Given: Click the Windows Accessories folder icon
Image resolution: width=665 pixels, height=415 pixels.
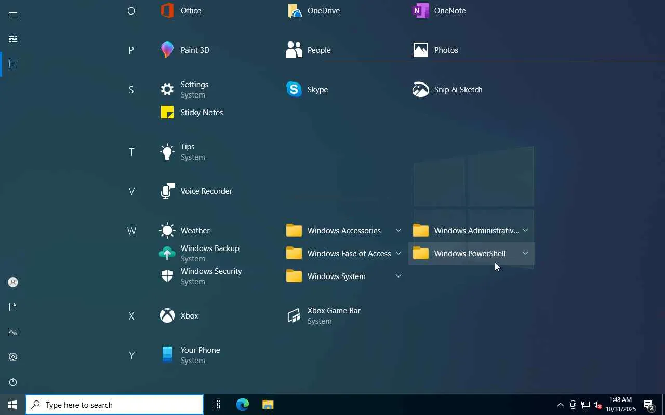Looking at the screenshot, I should (294, 230).
